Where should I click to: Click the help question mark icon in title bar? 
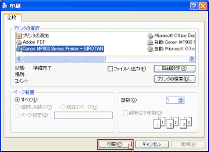194,6
